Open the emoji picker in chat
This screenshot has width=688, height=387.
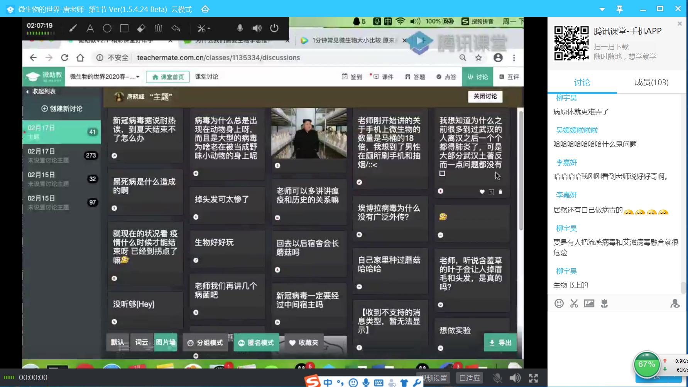[559, 303]
